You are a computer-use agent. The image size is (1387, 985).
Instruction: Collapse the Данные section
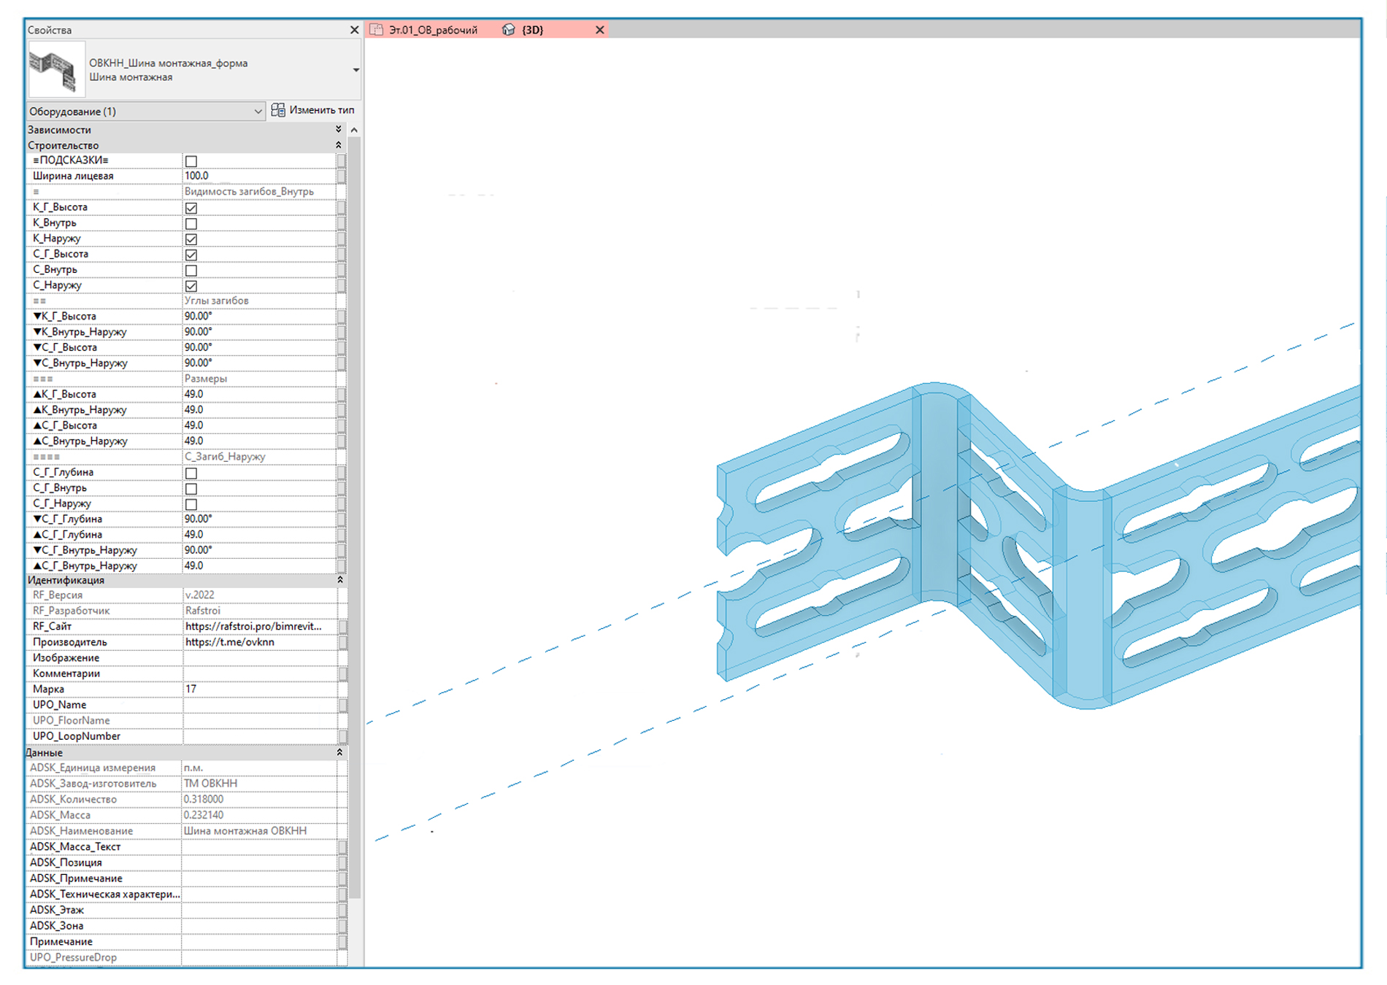pos(340,752)
